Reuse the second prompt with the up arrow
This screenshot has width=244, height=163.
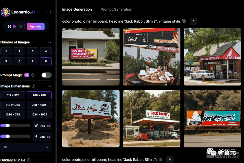pos(170,159)
